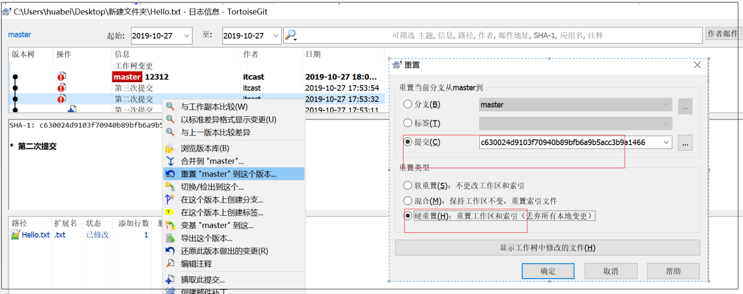Viewport: 743px width, 294px height.
Task: Choose 软重置(S) soft reset option
Action: pyautogui.click(x=408, y=185)
